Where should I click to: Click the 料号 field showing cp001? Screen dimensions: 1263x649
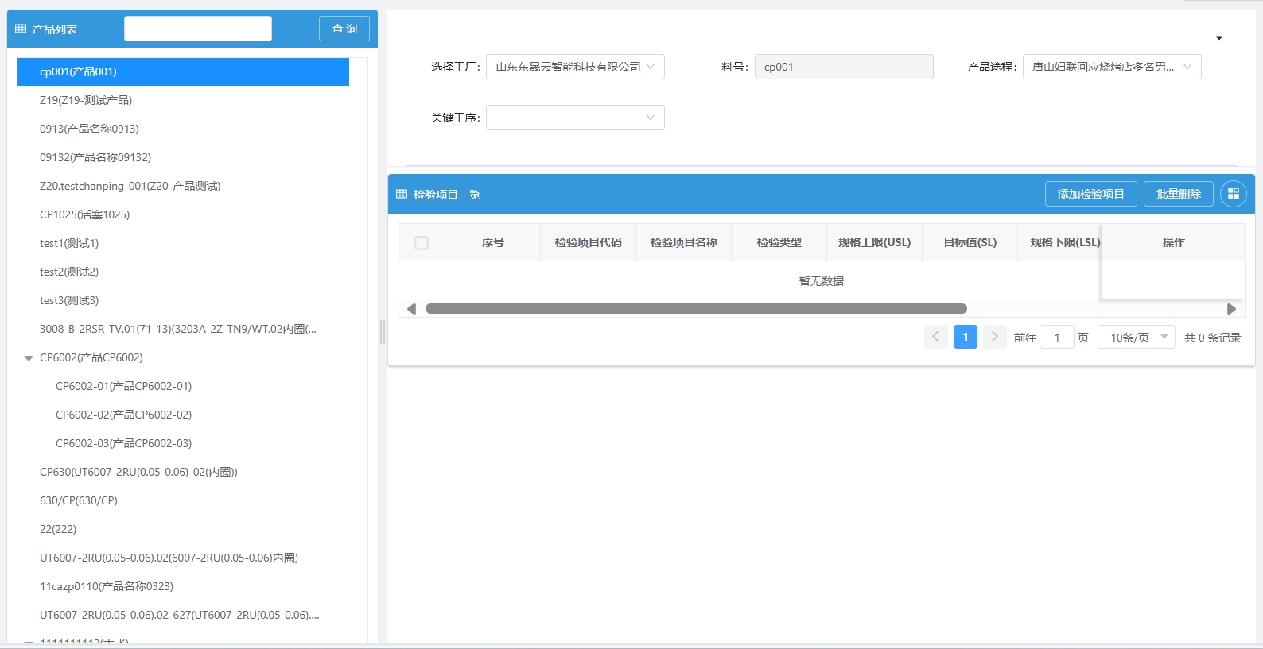pyautogui.click(x=844, y=67)
